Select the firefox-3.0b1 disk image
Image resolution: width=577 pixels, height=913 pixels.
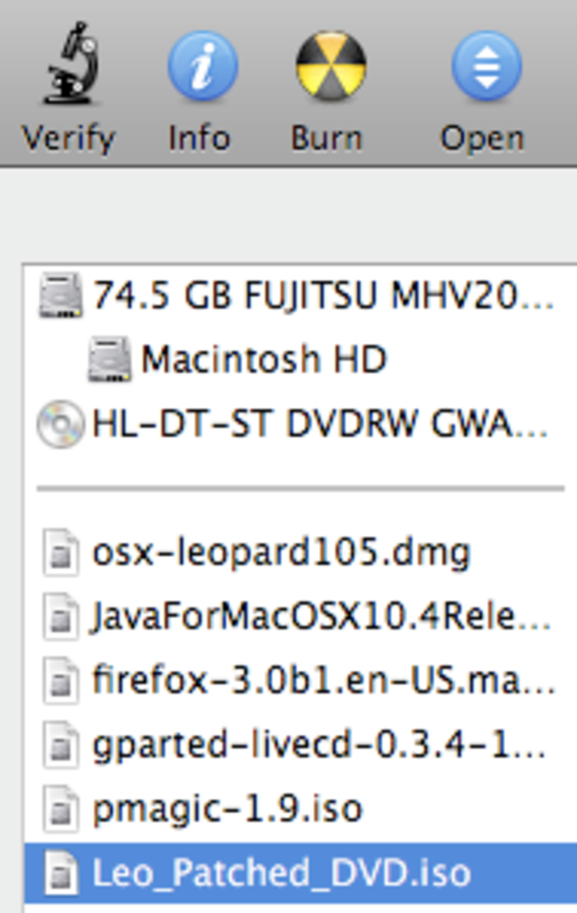pos(323,681)
